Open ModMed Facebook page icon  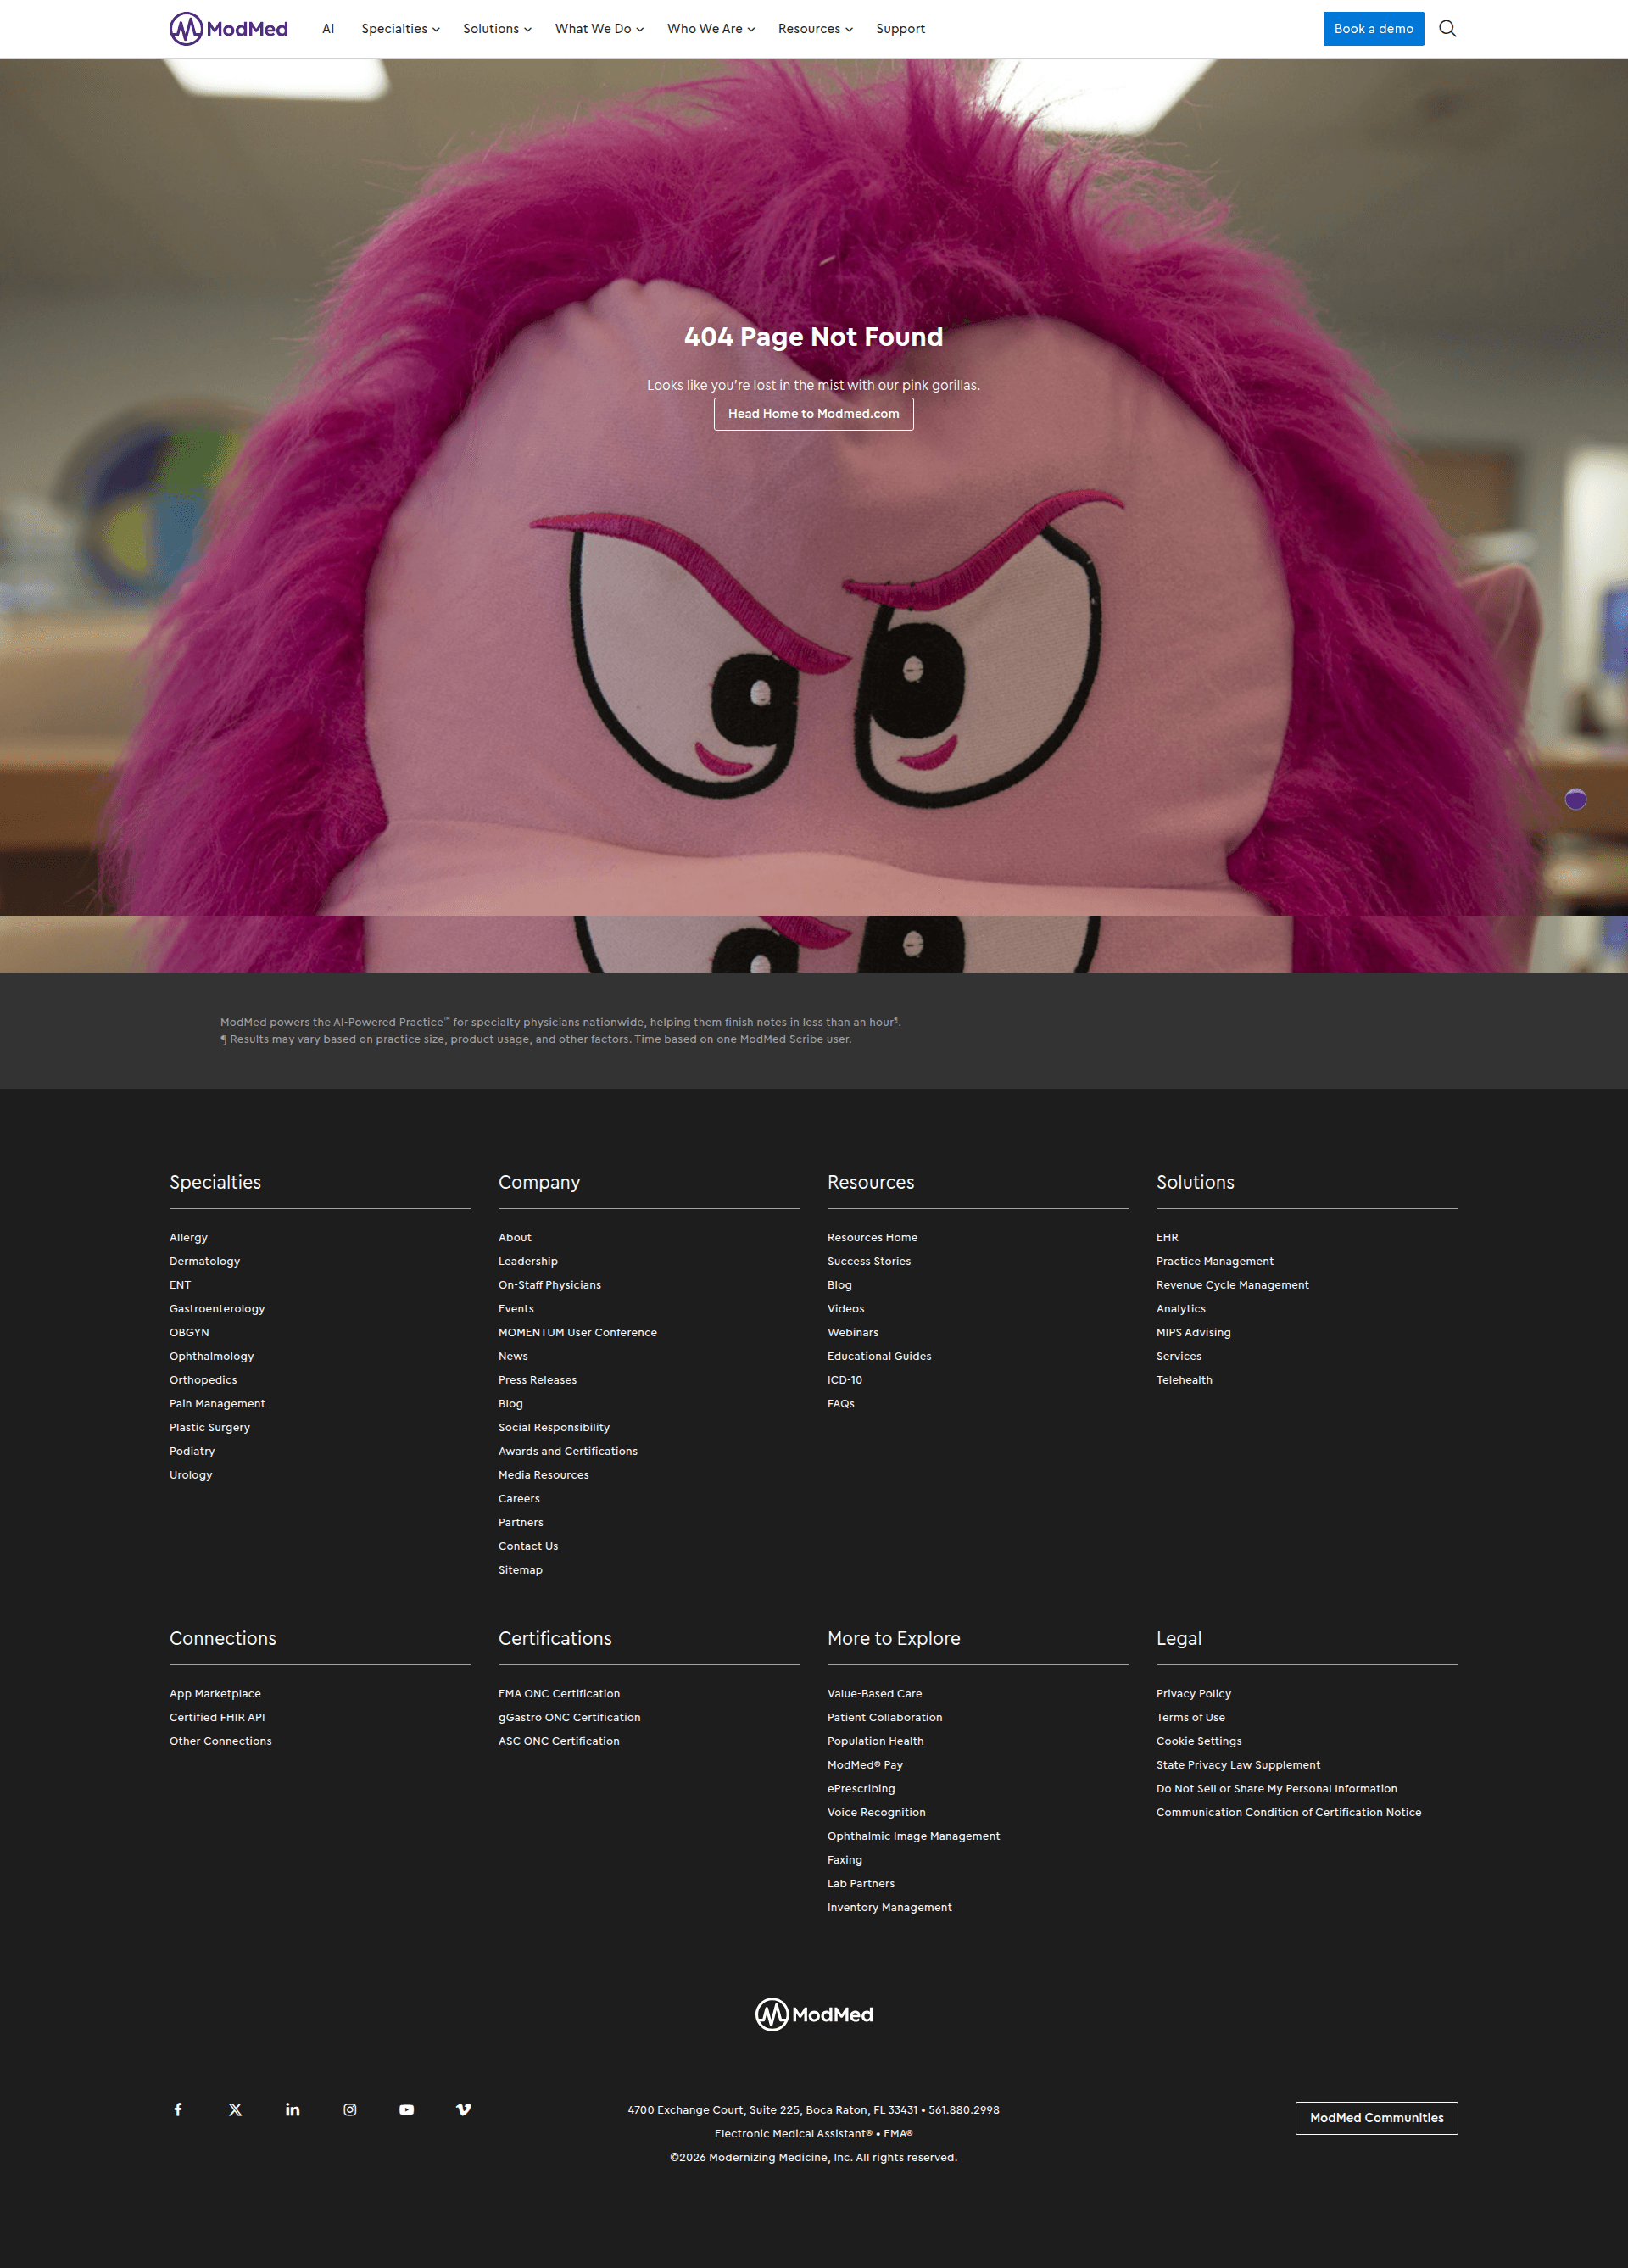point(178,2109)
